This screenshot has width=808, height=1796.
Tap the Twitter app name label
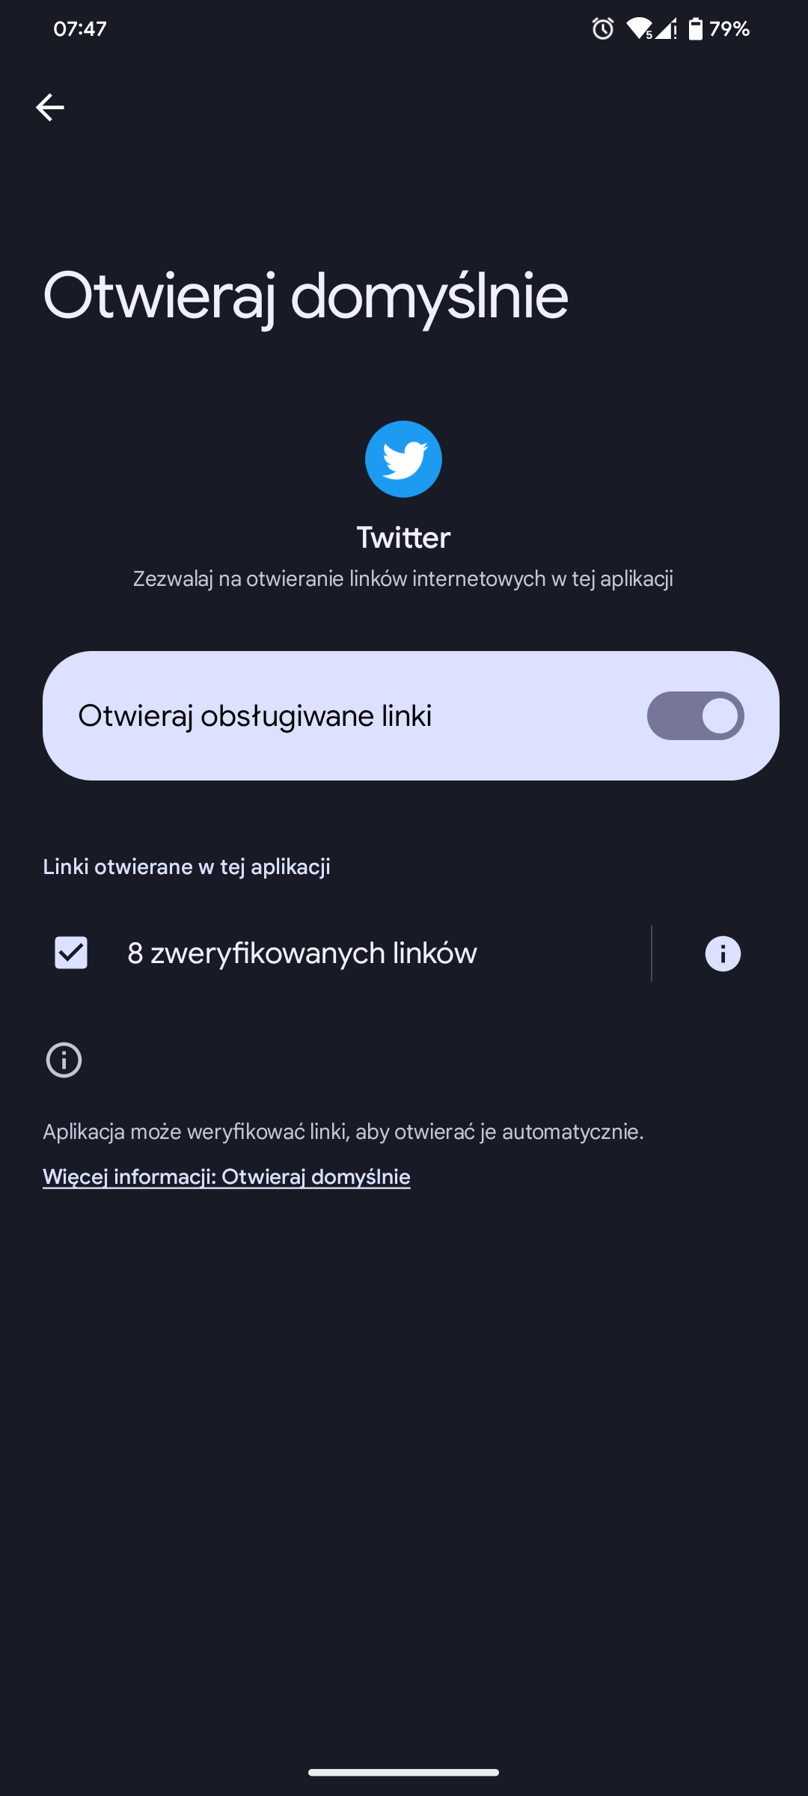click(x=403, y=537)
